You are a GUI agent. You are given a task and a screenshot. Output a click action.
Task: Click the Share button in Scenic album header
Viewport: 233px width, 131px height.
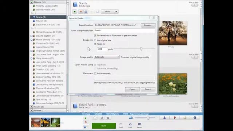(x=108, y=12)
